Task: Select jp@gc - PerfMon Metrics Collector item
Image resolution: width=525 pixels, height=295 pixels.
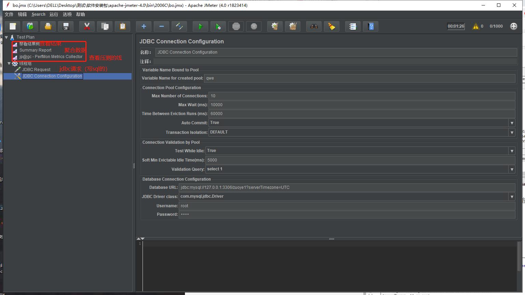Action: (x=51, y=57)
